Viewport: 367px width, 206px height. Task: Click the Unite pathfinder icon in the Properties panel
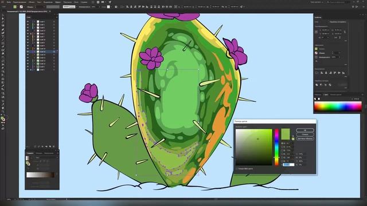317,85
